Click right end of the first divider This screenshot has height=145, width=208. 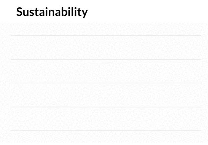(x=201, y=35)
